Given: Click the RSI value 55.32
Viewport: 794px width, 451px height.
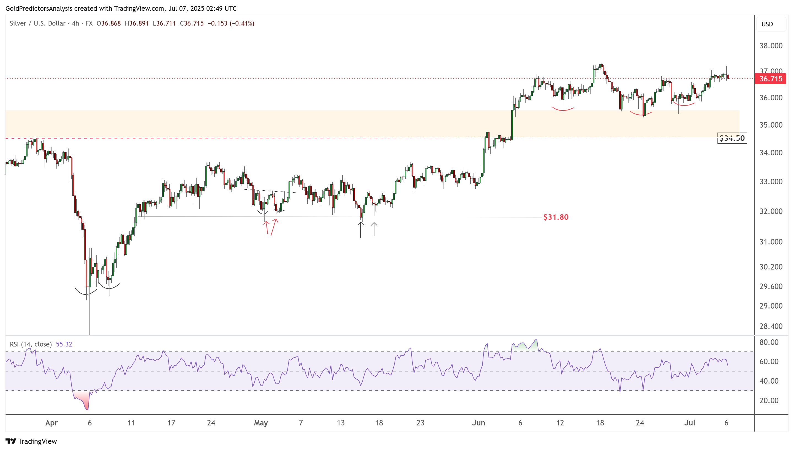Looking at the screenshot, I should pyautogui.click(x=64, y=344).
